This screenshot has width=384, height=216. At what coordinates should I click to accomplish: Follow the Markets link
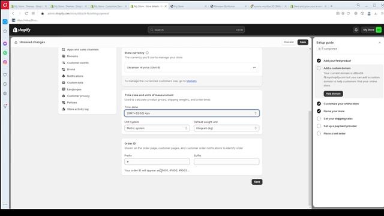191,81
